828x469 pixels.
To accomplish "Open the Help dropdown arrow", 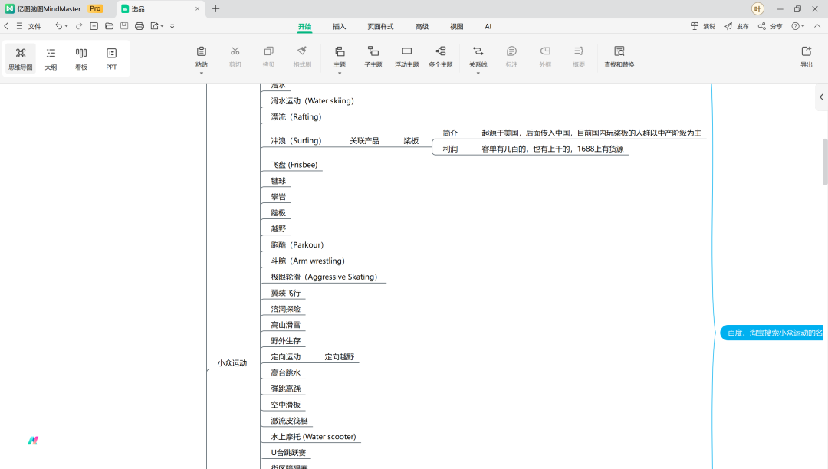I will tap(803, 25).
